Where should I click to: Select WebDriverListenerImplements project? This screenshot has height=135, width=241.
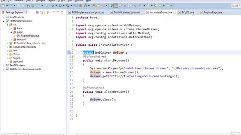pyautogui.click(x=25, y=69)
